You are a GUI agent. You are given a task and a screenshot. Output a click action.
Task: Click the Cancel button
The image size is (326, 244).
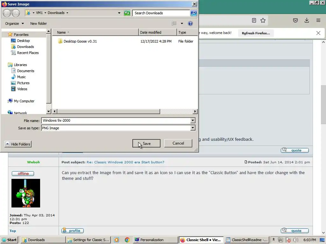coord(178,143)
